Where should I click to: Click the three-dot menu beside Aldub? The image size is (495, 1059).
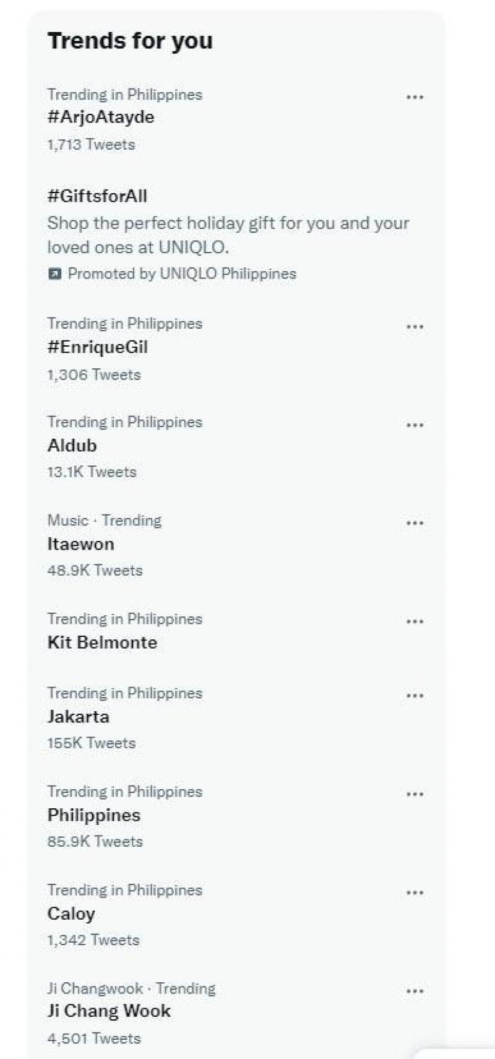click(x=415, y=425)
